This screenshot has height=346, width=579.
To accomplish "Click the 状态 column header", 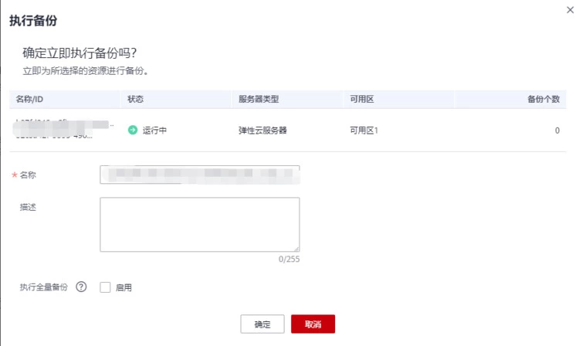I will [136, 100].
